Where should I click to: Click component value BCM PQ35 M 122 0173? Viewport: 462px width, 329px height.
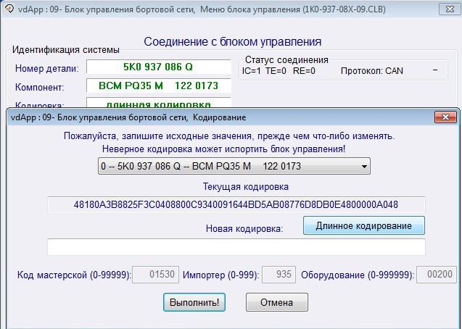[158, 86]
